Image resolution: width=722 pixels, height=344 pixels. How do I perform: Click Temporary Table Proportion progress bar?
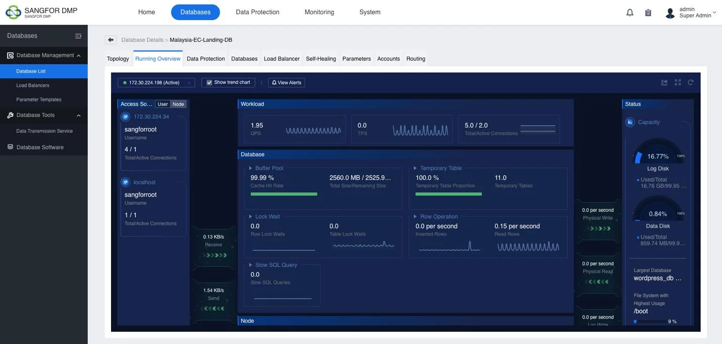449,194
